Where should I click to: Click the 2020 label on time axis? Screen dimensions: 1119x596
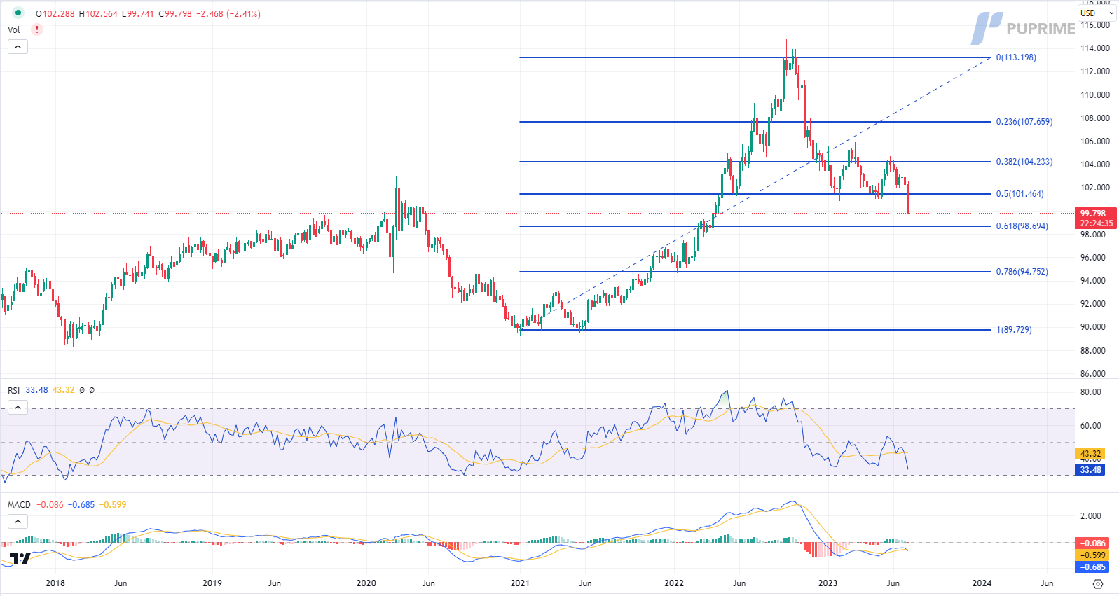(x=366, y=583)
